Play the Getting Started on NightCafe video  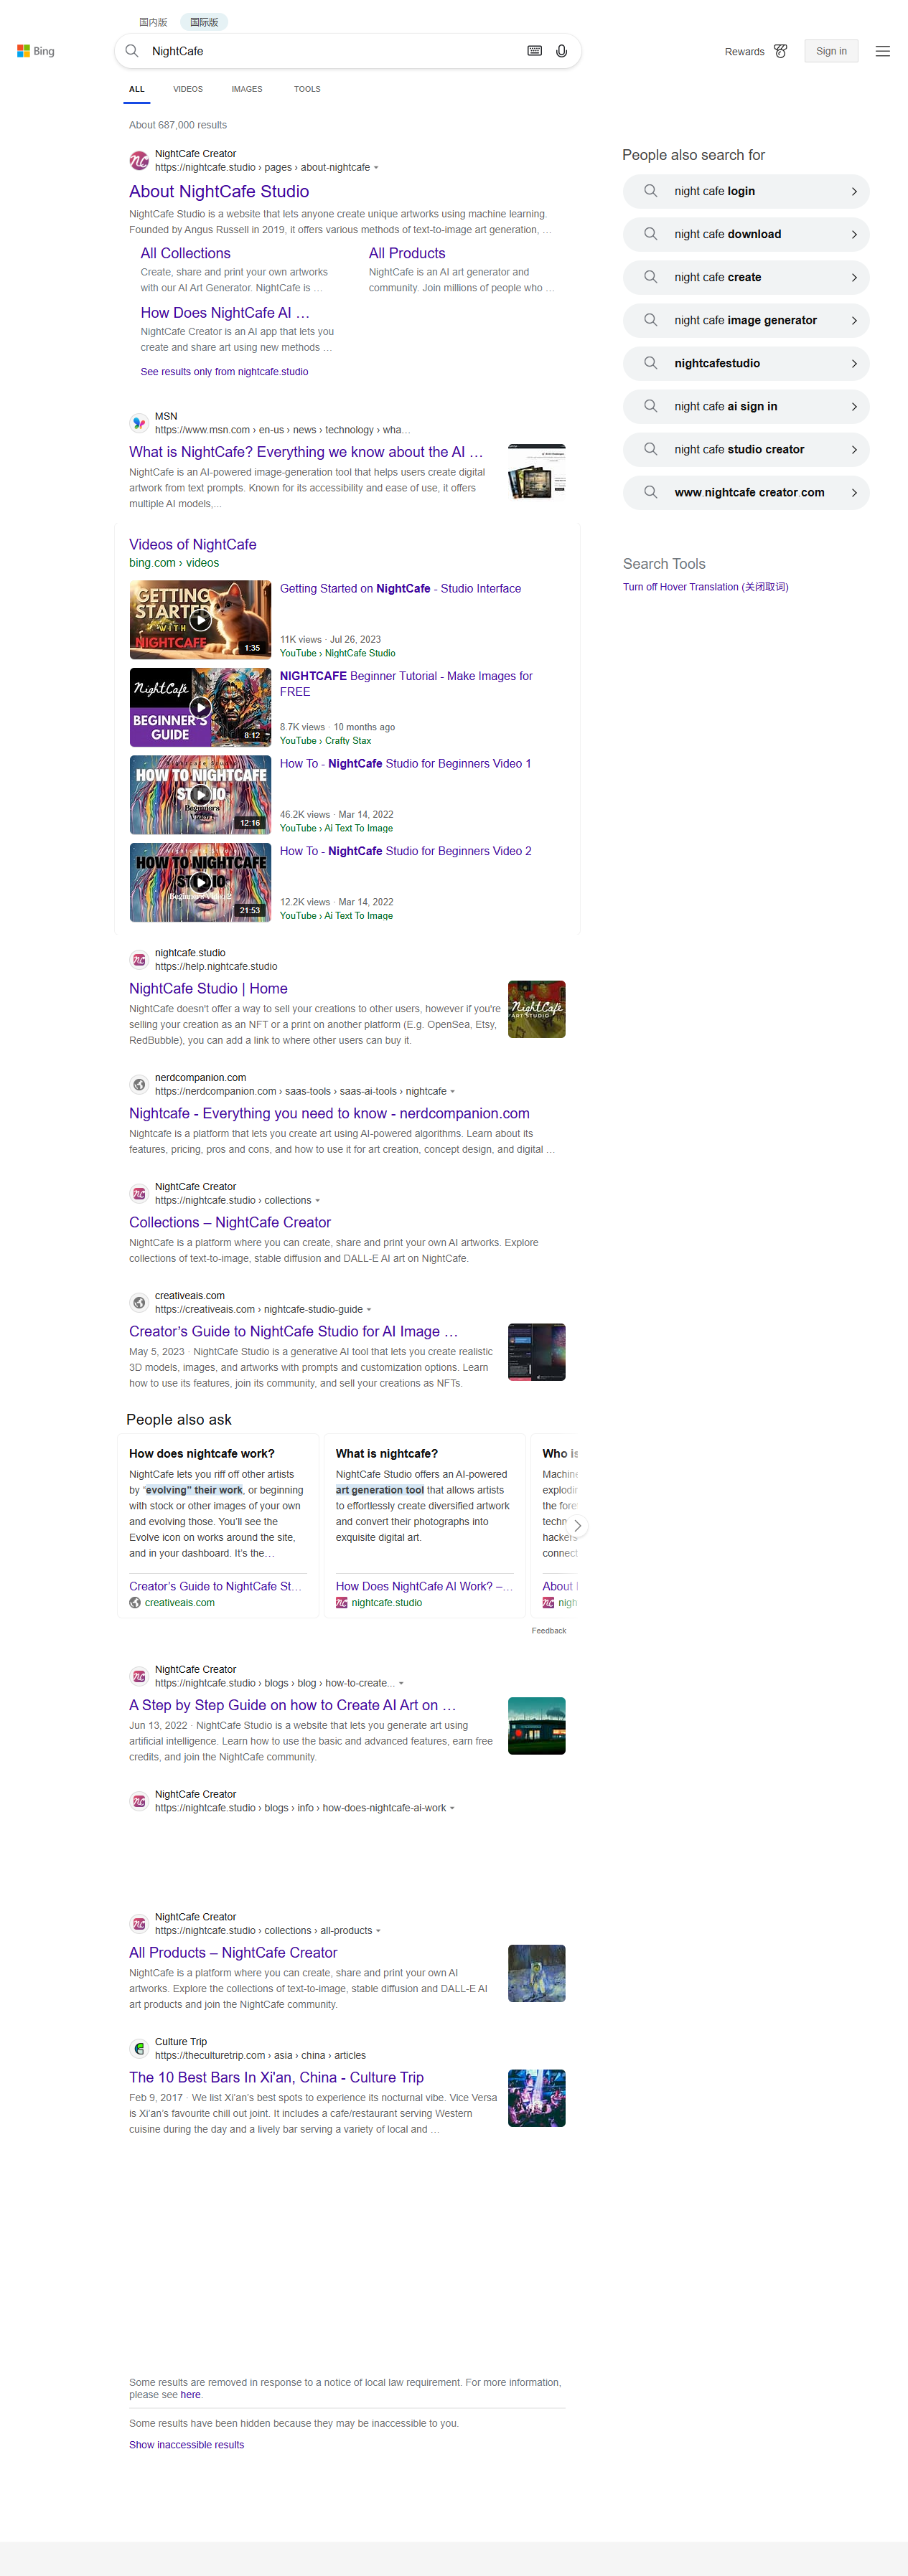[x=200, y=620]
